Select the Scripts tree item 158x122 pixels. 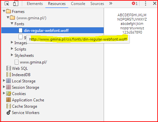pyautogui.click(x=20, y=49)
